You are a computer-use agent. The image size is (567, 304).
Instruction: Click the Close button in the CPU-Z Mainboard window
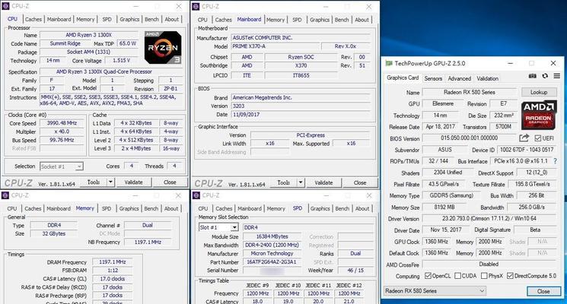pyautogui.click(x=360, y=182)
